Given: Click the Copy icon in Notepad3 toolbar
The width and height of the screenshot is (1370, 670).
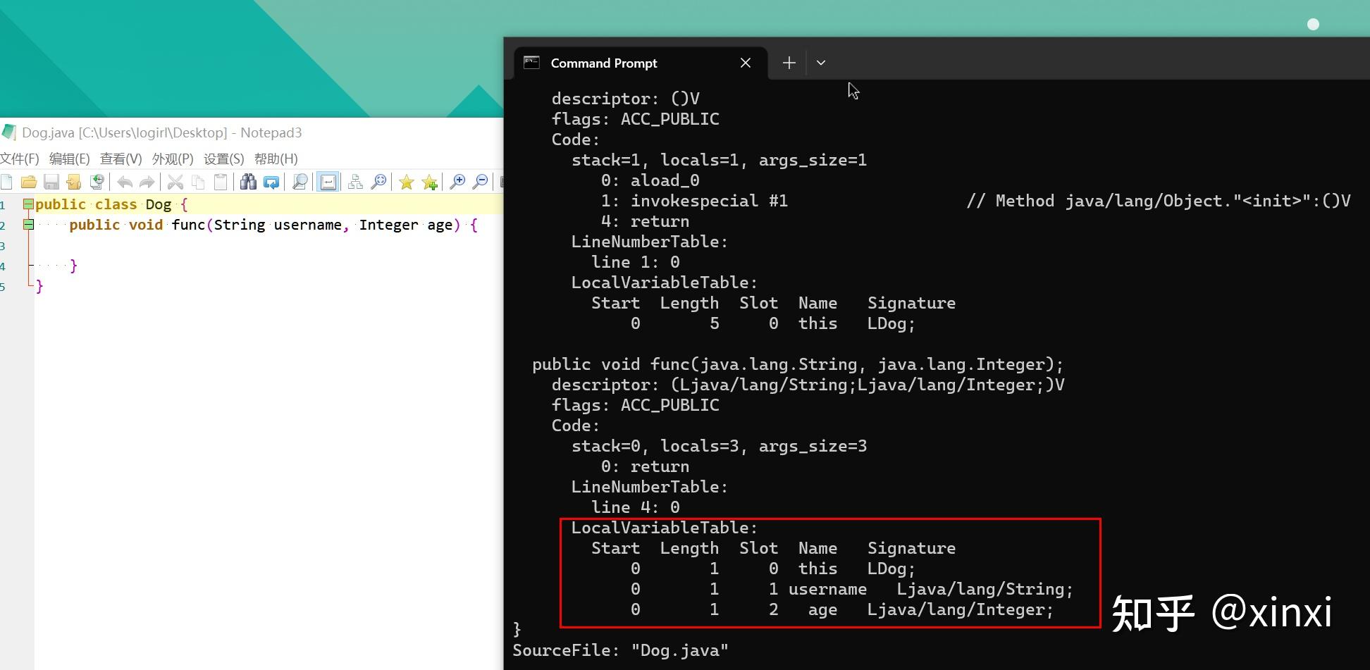Looking at the screenshot, I should [198, 182].
